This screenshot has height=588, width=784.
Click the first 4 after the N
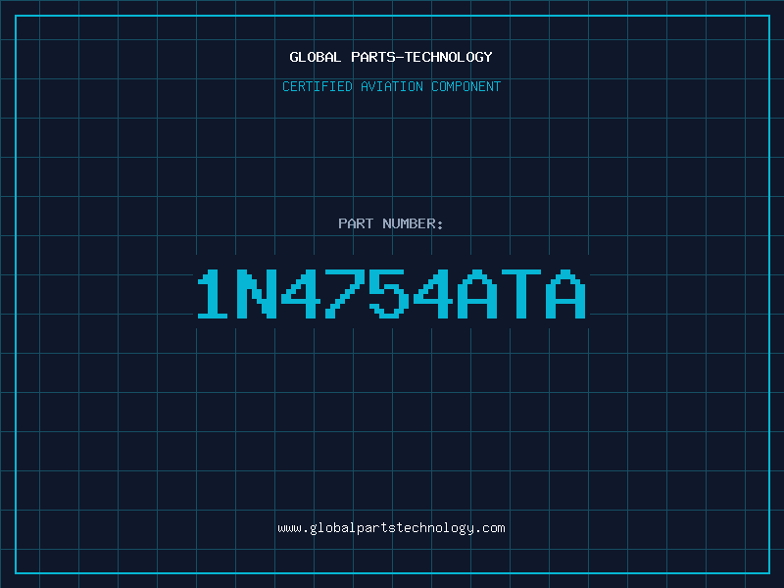301,294
